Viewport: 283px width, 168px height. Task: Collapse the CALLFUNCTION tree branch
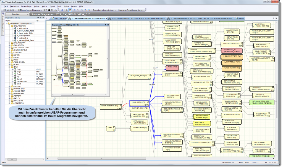(x=9, y=27)
